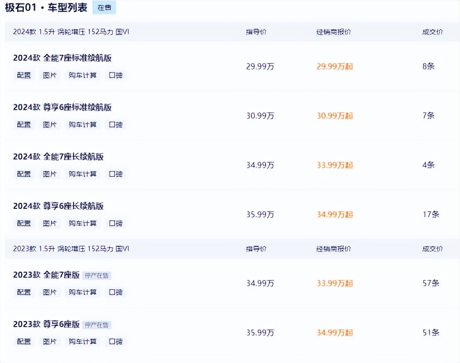View the 51条 transaction records
The height and width of the screenshot is (363, 460).
coord(431,332)
